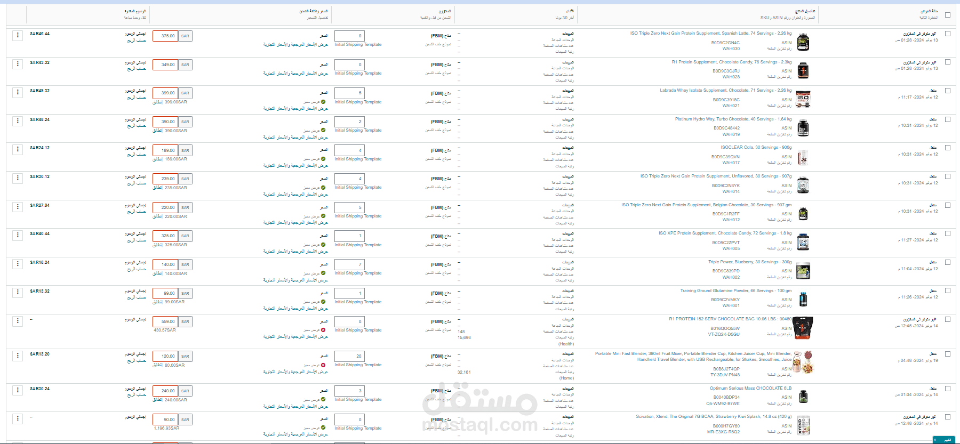Click the sales rank value 32,161
Viewport: 960px width, 444px height.
coord(464,373)
